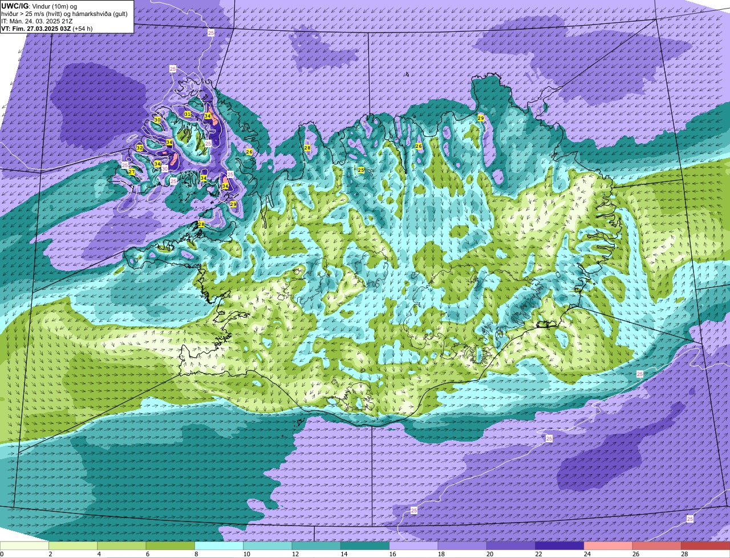This screenshot has width=730, height=558.
Task: Click the legend scale number '10'
Action: pos(246,554)
